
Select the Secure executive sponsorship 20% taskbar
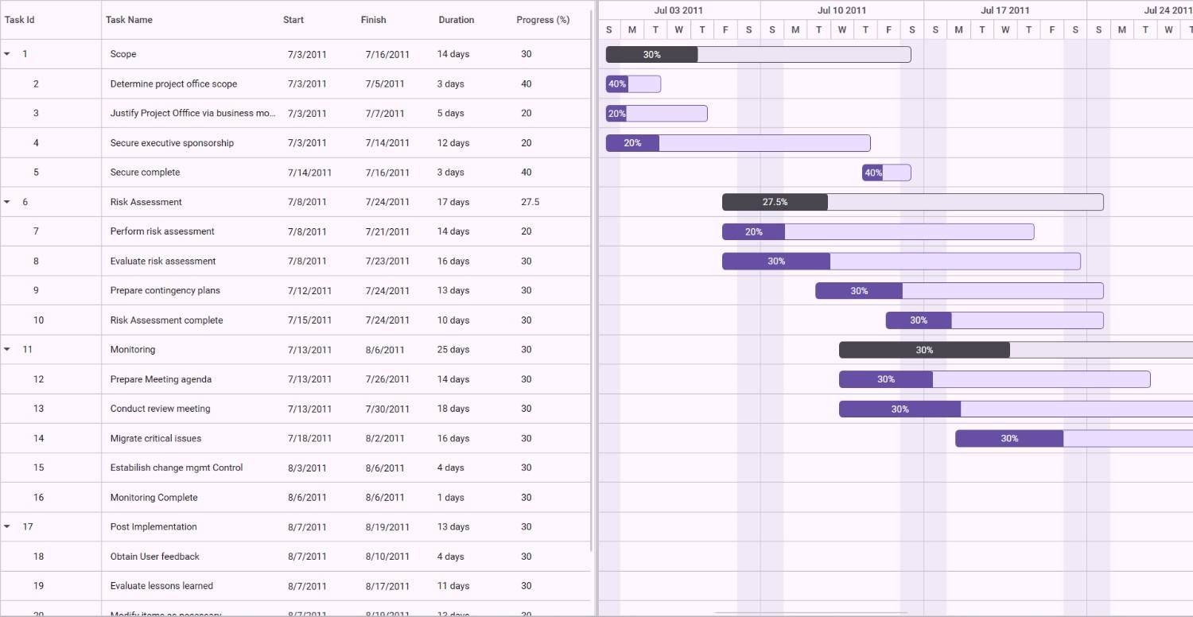click(x=738, y=143)
